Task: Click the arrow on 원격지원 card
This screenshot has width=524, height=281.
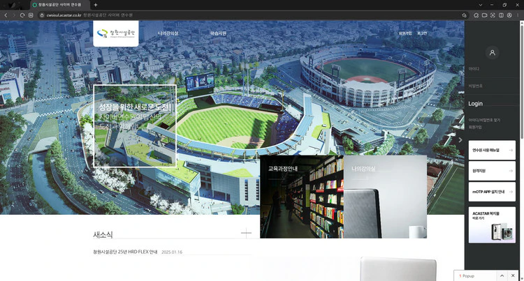Action: point(511,170)
